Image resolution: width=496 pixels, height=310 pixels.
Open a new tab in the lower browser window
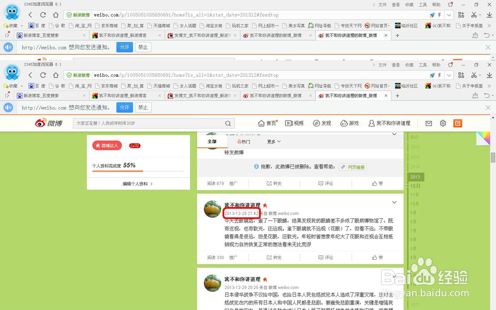pos(397,96)
